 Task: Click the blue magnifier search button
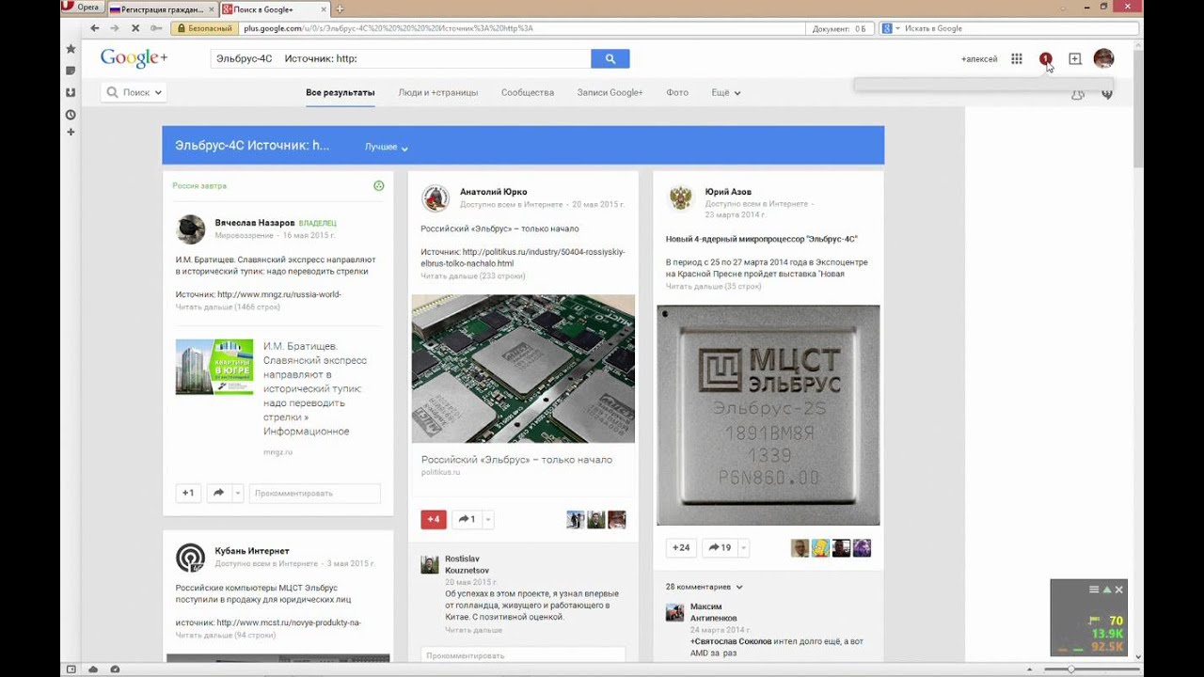610,58
